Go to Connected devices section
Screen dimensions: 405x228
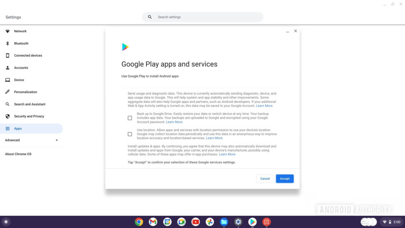(x=28, y=55)
